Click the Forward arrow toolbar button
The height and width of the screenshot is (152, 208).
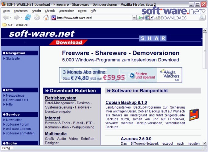point(16,17)
